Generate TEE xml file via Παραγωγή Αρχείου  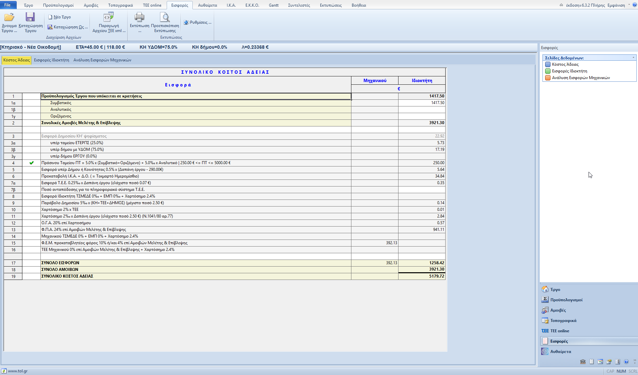(109, 17)
